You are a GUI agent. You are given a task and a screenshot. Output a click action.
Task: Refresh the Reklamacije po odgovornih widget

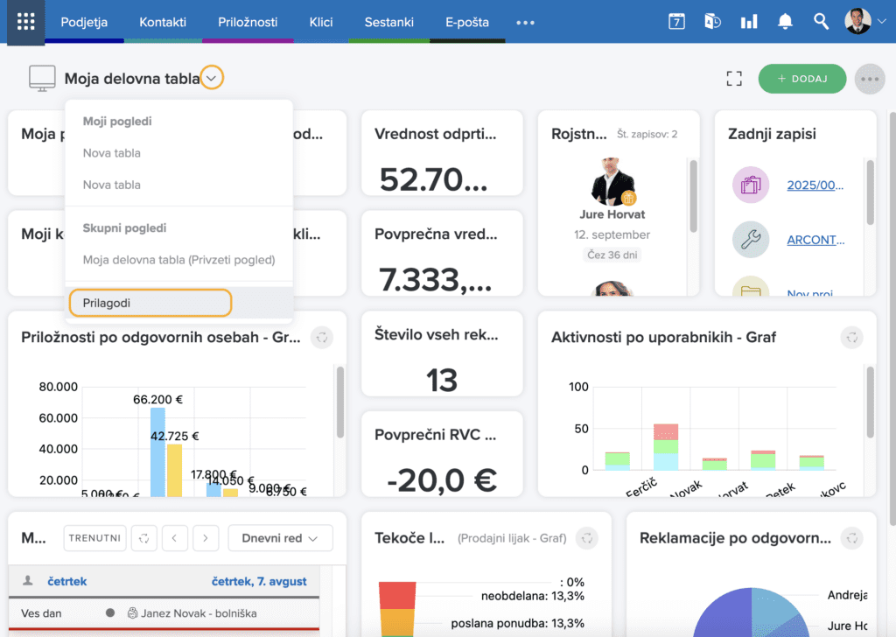(x=851, y=538)
